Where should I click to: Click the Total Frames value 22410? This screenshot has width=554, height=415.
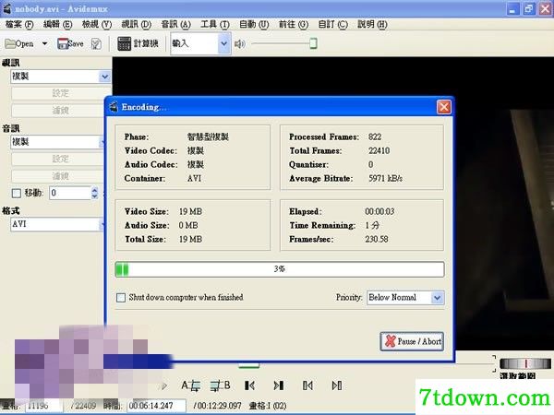tap(379, 150)
